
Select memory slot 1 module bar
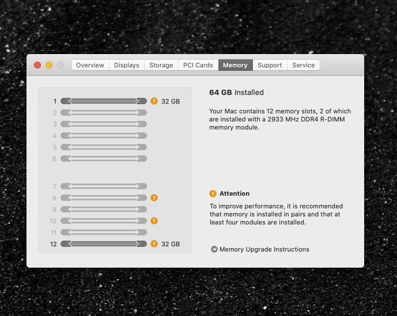tap(104, 101)
